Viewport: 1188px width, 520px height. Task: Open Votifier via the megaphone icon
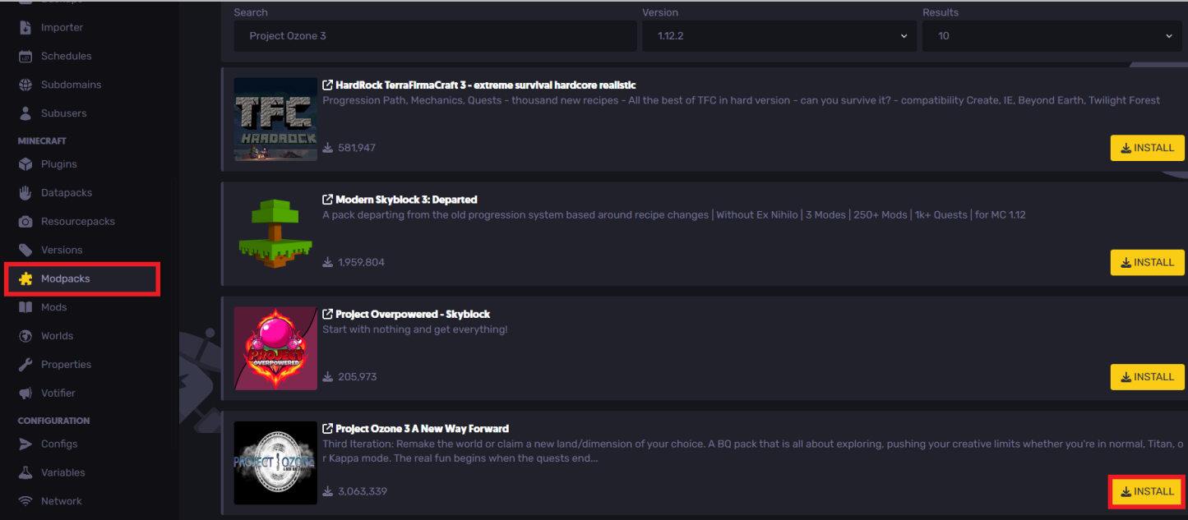coord(25,393)
